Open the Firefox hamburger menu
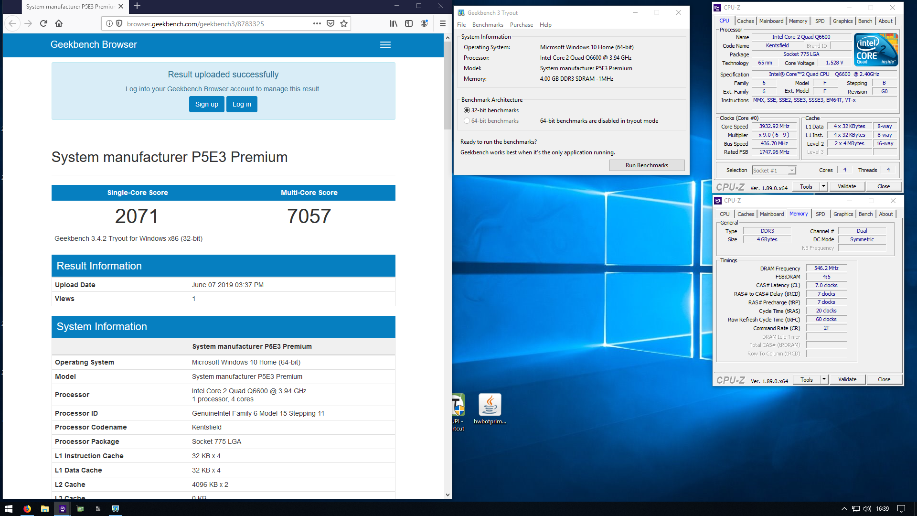Image resolution: width=917 pixels, height=516 pixels. tap(443, 23)
